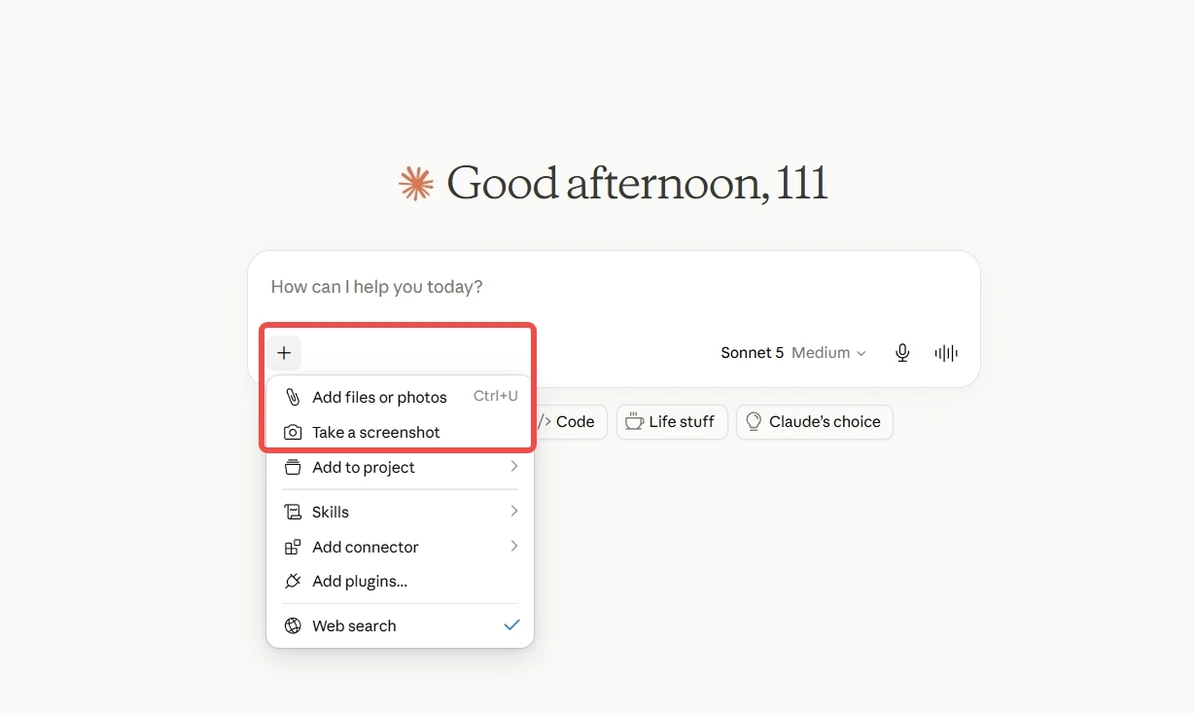Screen dimensions: 1195x713
Task: Click the plug icon next to Add plugins
Action: pyautogui.click(x=293, y=581)
